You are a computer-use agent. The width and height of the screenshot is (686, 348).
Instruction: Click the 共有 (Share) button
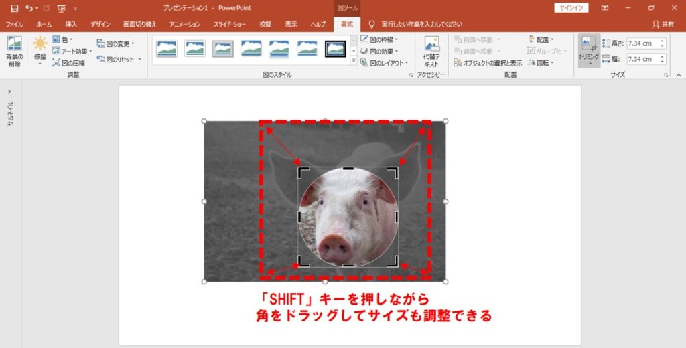pos(663,24)
